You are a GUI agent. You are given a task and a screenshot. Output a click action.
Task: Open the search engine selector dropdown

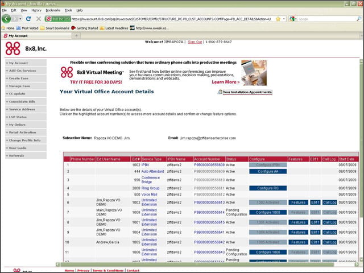click(x=293, y=19)
